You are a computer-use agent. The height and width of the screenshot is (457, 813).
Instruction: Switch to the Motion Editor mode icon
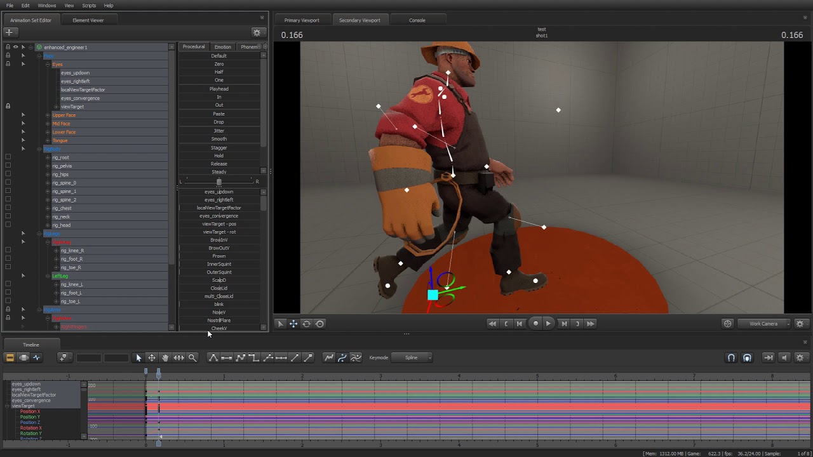pyautogui.click(x=24, y=357)
